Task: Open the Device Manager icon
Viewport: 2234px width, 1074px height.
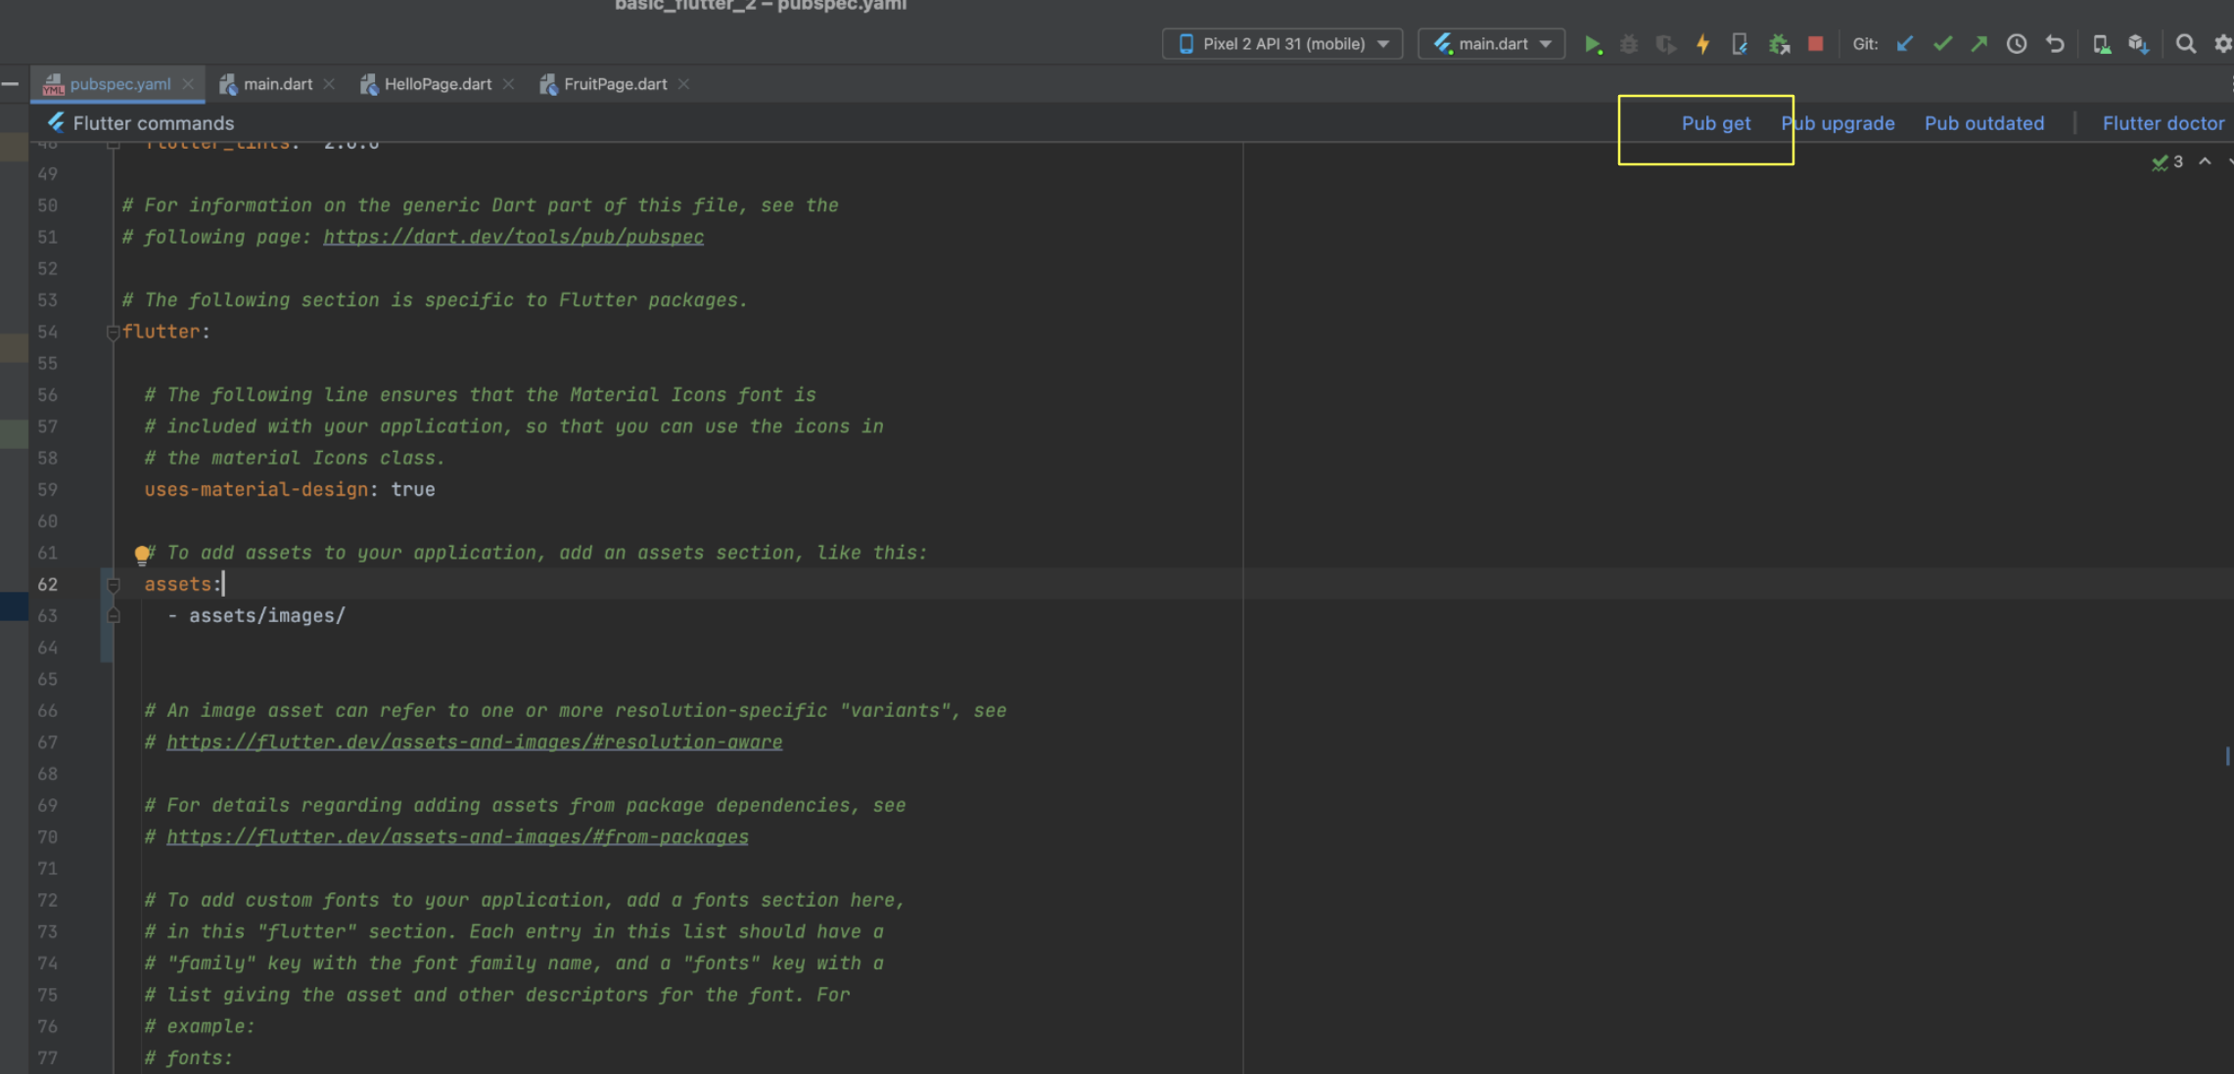Action: point(2101,44)
